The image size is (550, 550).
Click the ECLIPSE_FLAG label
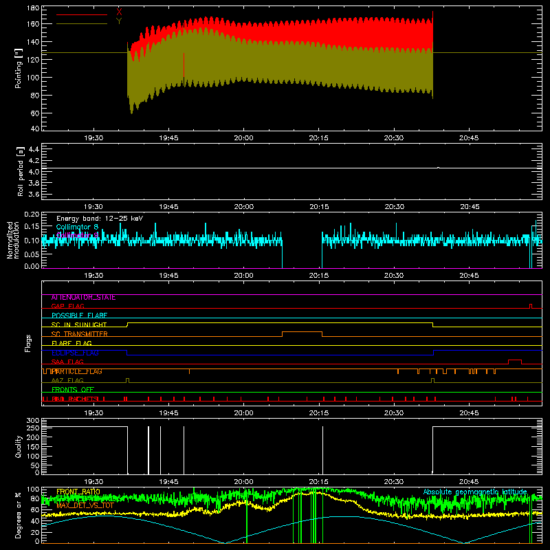(x=75, y=353)
